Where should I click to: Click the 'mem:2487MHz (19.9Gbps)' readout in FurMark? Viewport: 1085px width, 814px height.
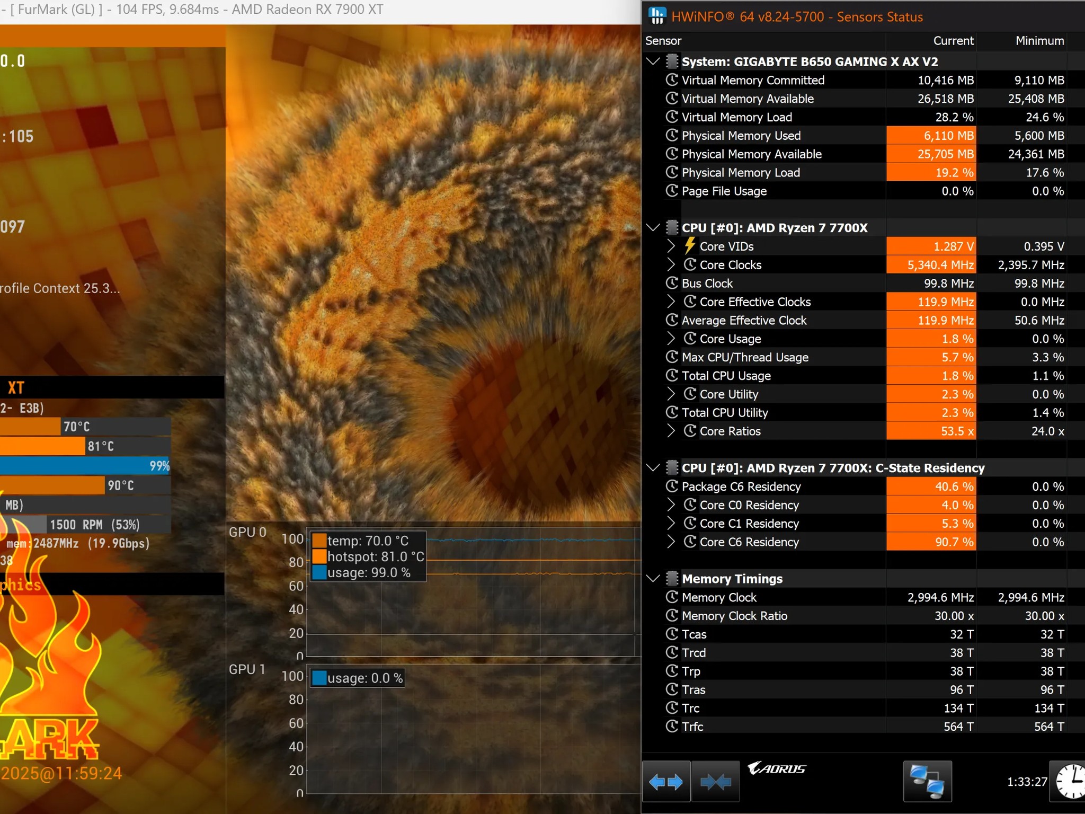78,543
